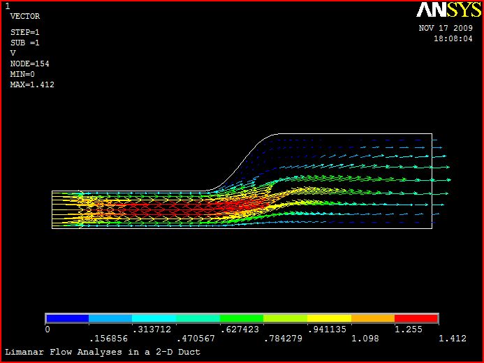The height and width of the screenshot is (363, 484).
Task: Click the MAX=1.412 value text
Action: [x=32, y=84]
